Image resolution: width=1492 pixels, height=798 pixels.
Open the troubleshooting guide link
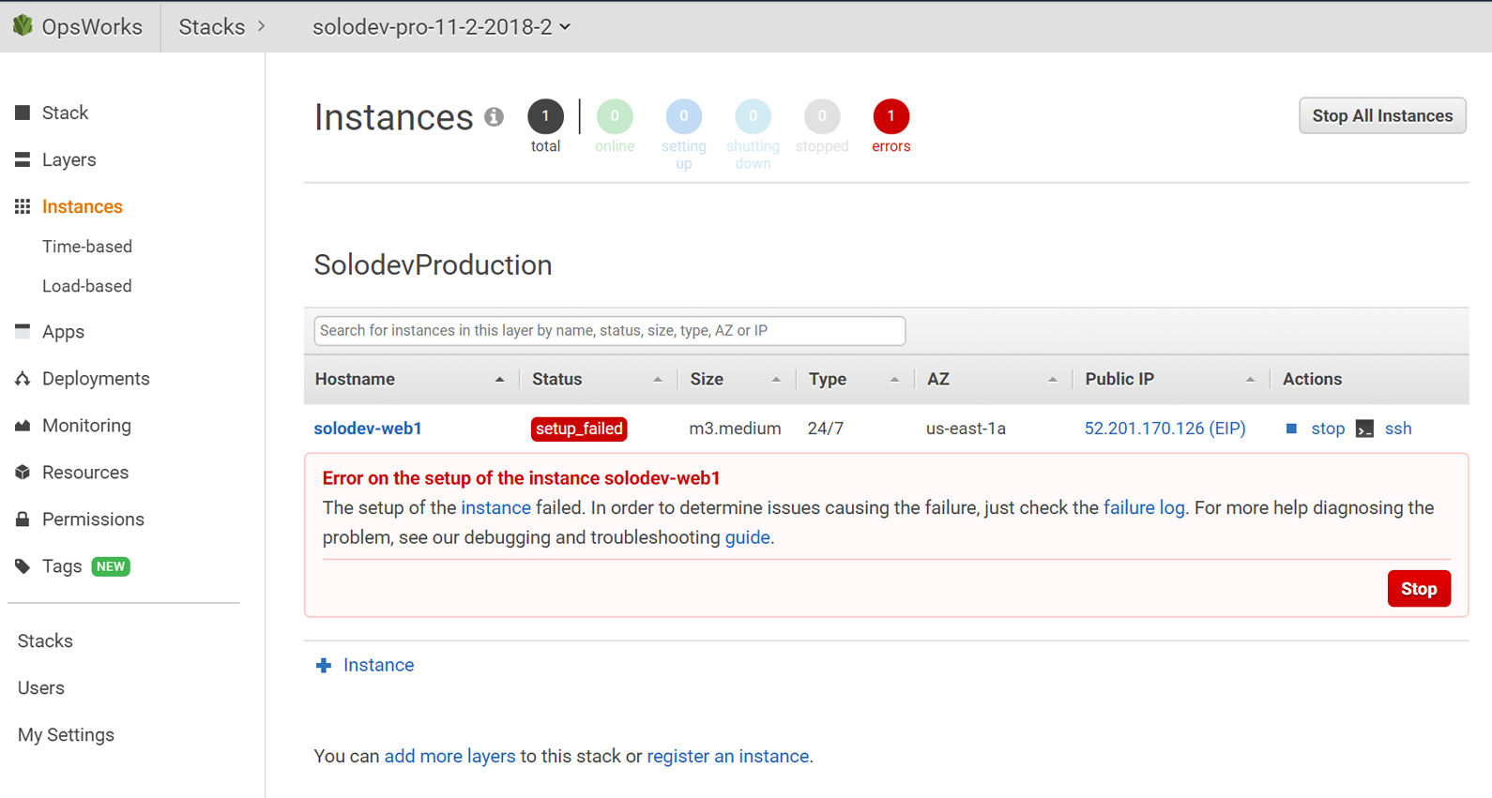(x=748, y=538)
